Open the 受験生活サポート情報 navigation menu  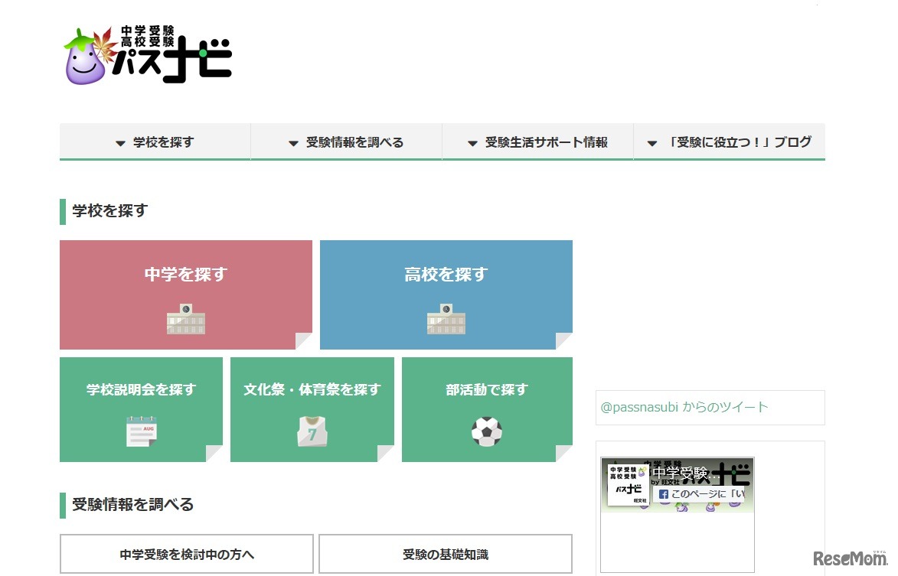click(537, 142)
